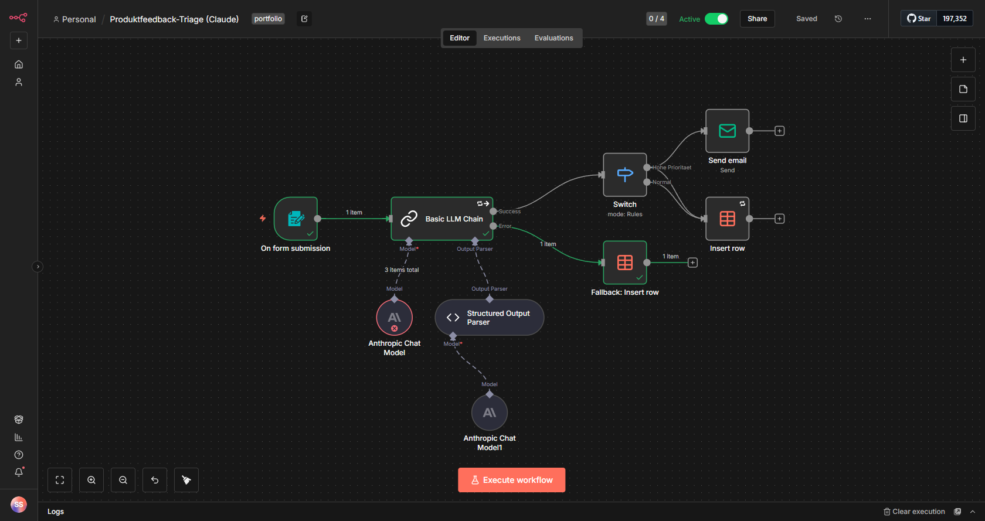Click the portfolio tag
The height and width of the screenshot is (521, 985).
point(268,19)
